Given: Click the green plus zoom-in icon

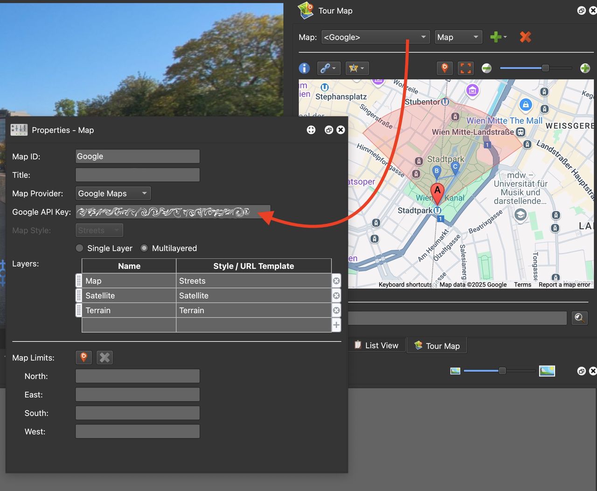Looking at the screenshot, I should point(585,68).
